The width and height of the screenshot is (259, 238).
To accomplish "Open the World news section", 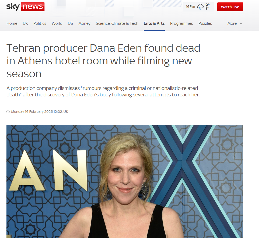I will point(57,23).
